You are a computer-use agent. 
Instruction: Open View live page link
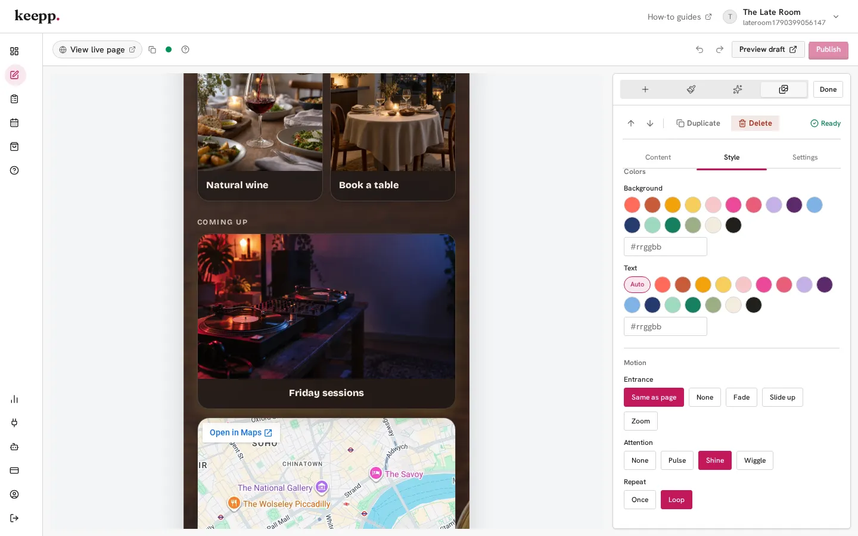click(x=97, y=49)
